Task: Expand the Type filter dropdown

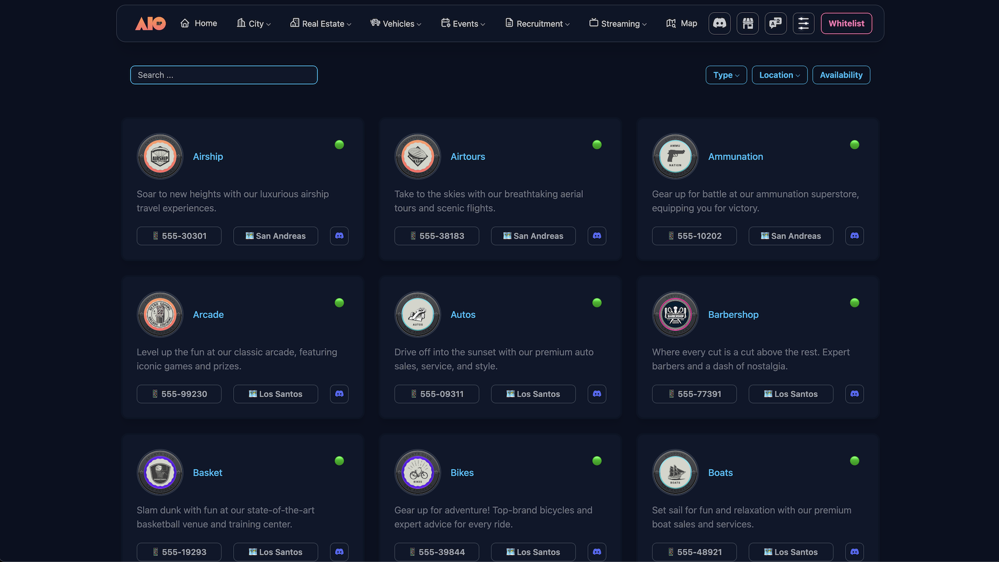Action: [x=726, y=75]
